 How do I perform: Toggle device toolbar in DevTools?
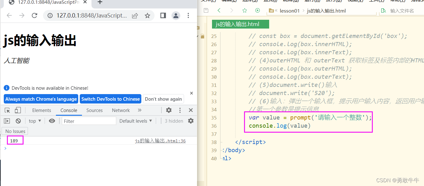coord(18,110)
